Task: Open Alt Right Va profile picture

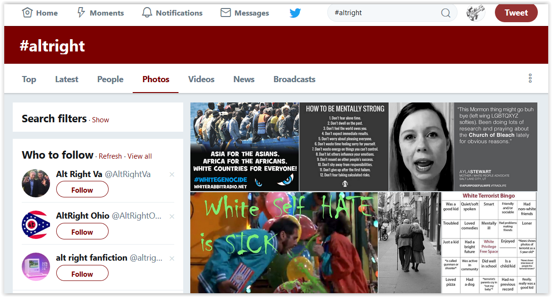Action: pos(36,183)
